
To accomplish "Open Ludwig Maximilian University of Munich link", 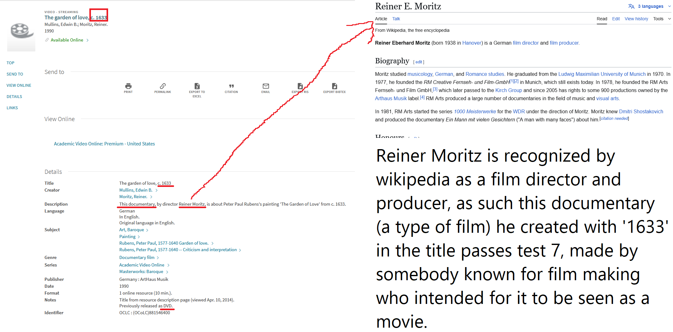I will [x=602, y=74].
